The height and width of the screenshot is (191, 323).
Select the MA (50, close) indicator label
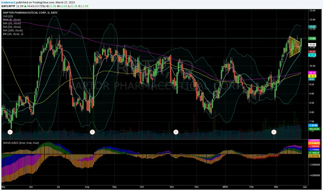12,27
